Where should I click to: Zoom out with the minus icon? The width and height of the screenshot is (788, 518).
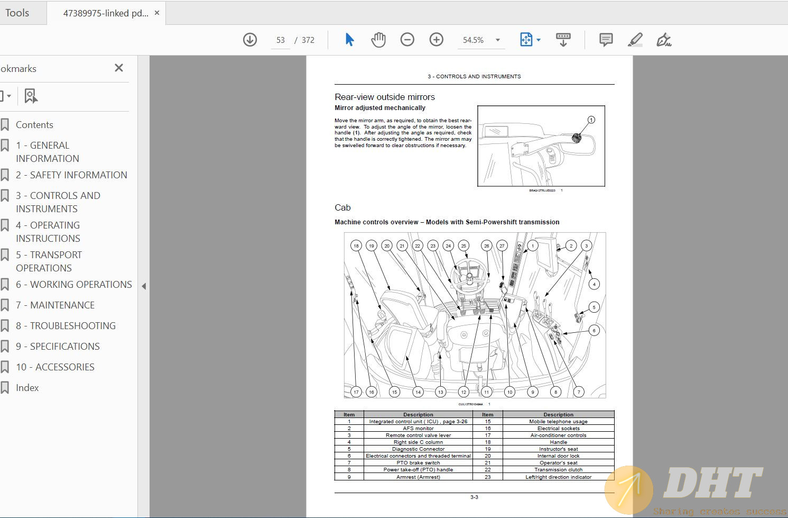[407, 40]
